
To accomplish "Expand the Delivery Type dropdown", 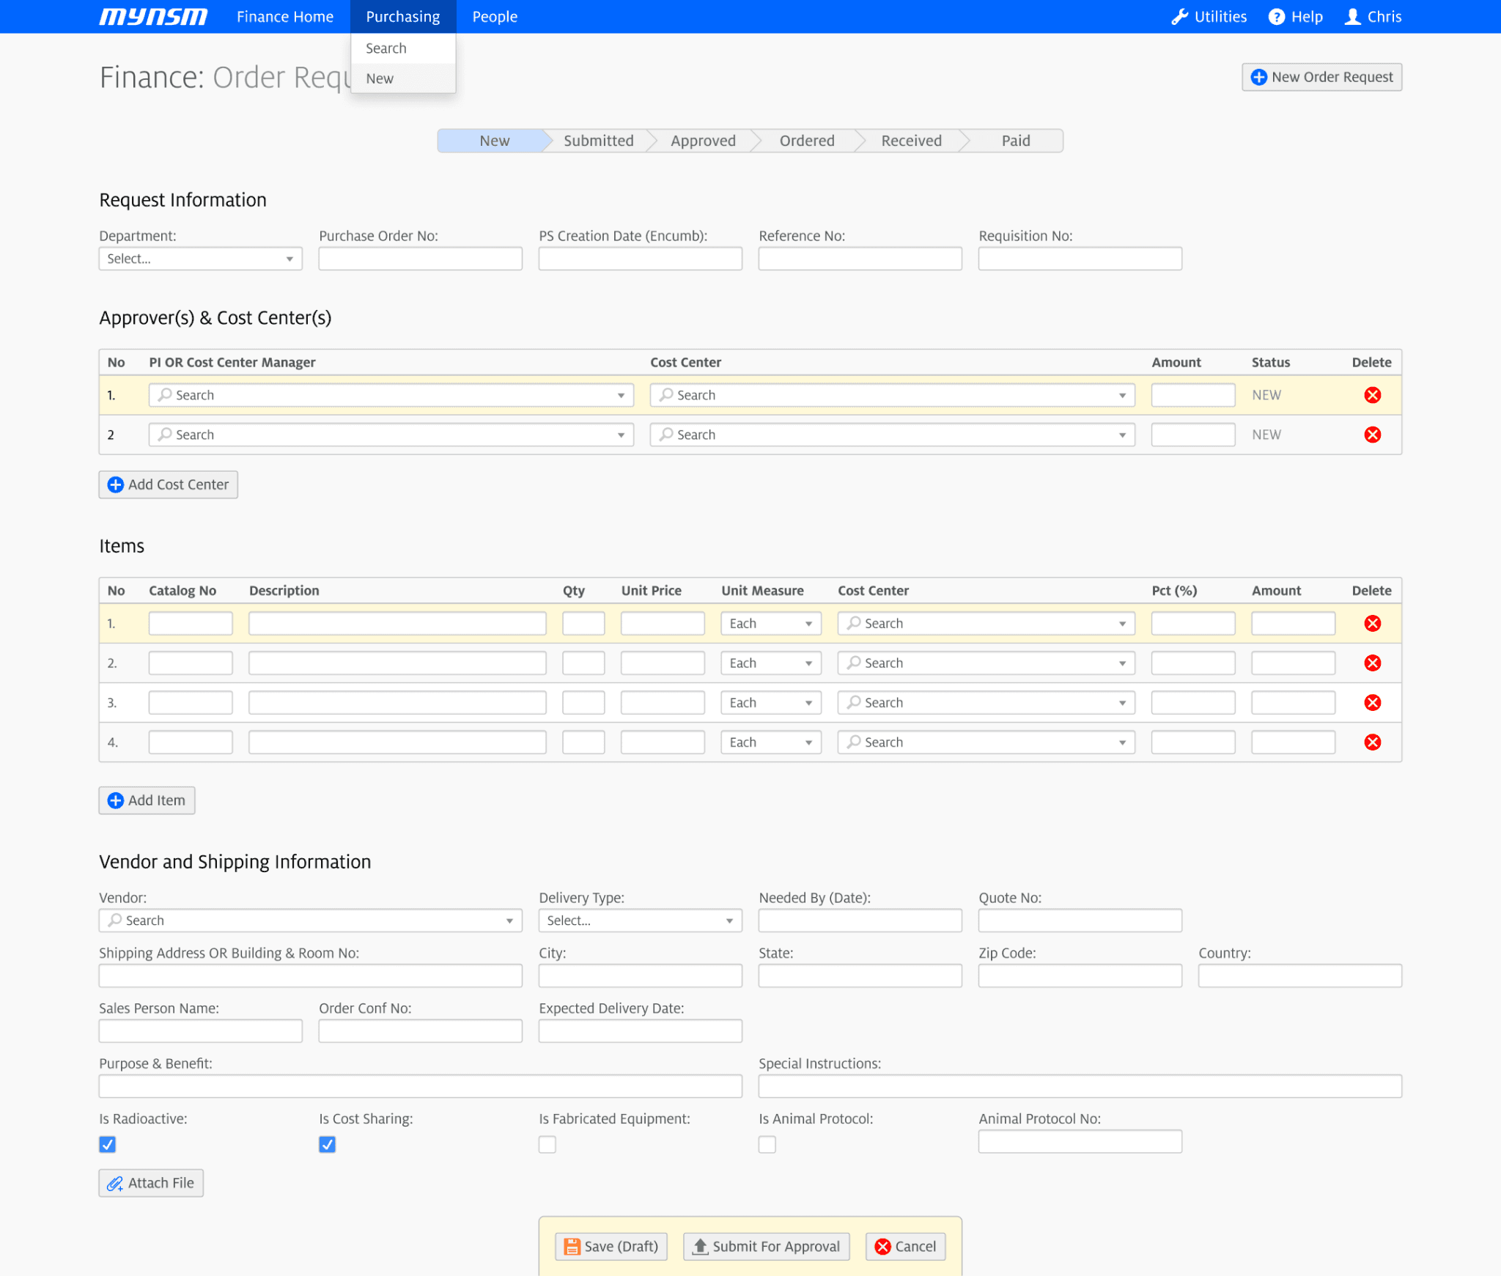I will [x=640, y=921].
